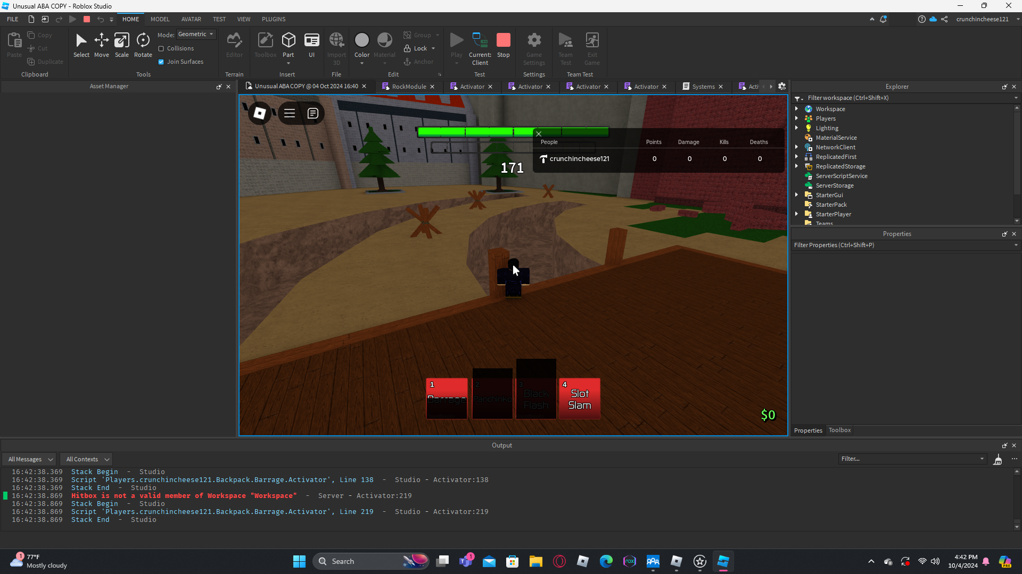Switch to the VIEW ribbon tab
Image resolution: width=1022 pixels, height=574 pixels.
click(x=244, y=19)
